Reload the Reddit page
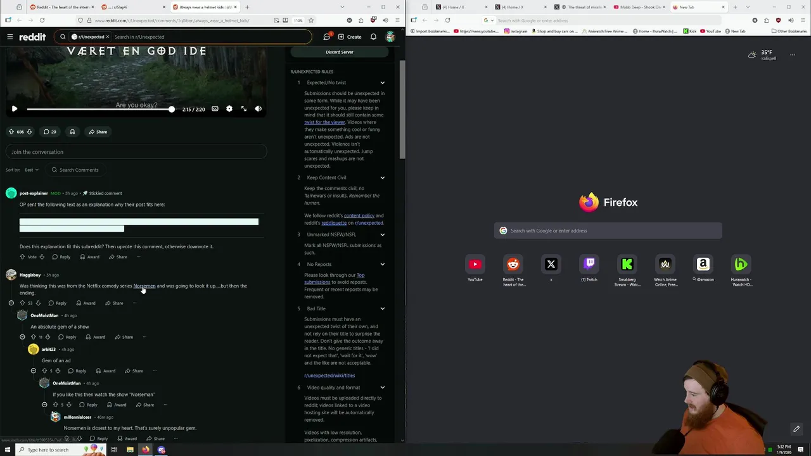Image resolution: width=811 pixels, height=456 pixels. click(x=42, y=20)
